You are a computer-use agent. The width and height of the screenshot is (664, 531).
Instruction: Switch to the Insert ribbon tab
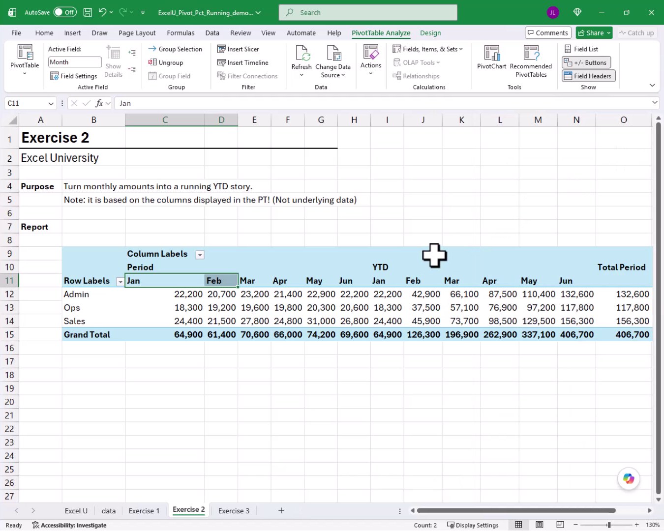click(72, 33)
